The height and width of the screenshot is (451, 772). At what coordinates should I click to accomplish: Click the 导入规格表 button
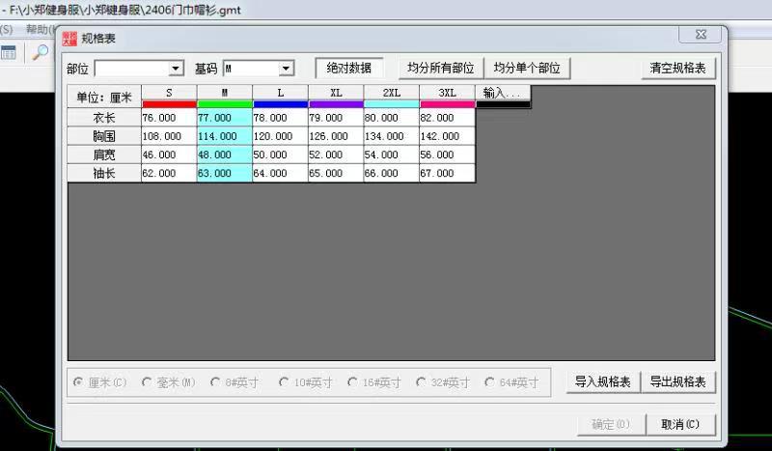602,382
